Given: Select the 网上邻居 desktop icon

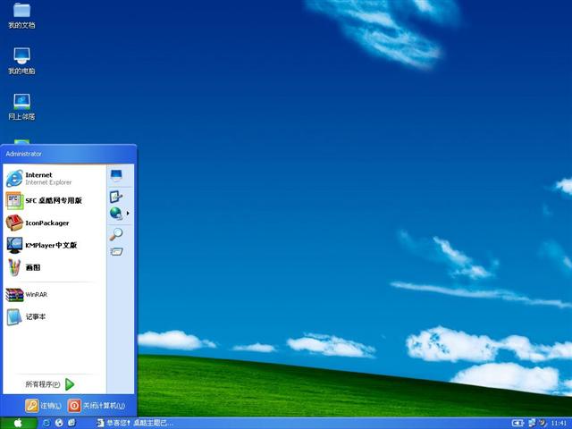Looking at the screenshot, I should (21, 107).
